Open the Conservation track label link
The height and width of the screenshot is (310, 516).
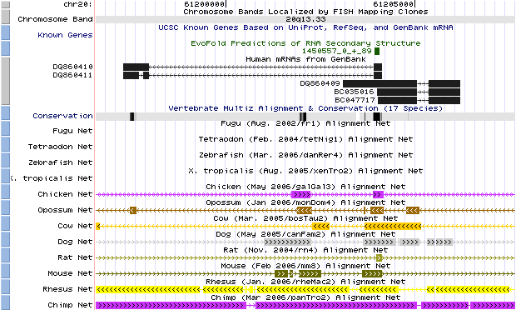(x=62, y=116)
